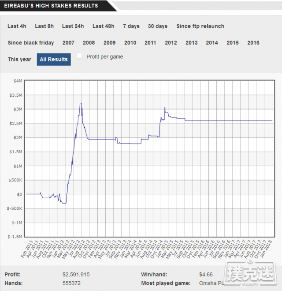Click the chart peak near $3.2M
The width and height of the screenshot is (282, 291).
[x=81, y=103]
